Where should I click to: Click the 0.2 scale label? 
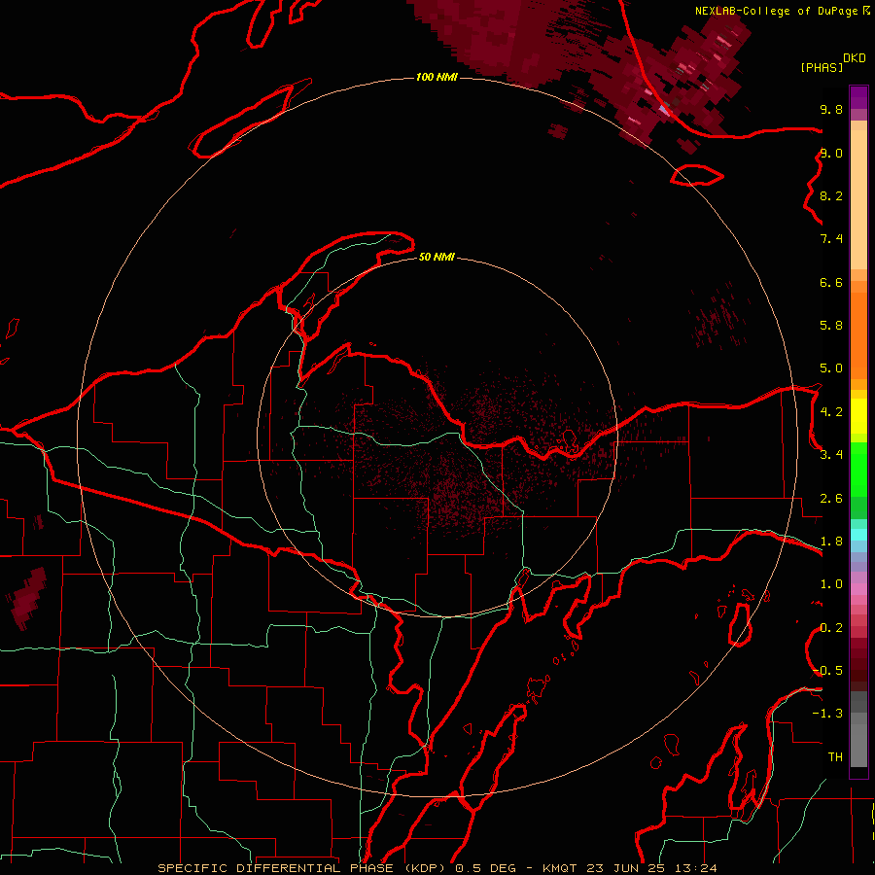pyautogui.click(x=831, y=628)
